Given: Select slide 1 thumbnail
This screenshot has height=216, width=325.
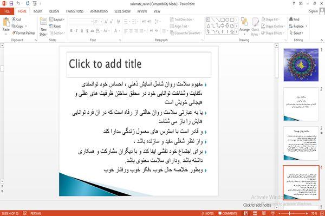Looking at the screenshot, I should [x=301, y=65].
